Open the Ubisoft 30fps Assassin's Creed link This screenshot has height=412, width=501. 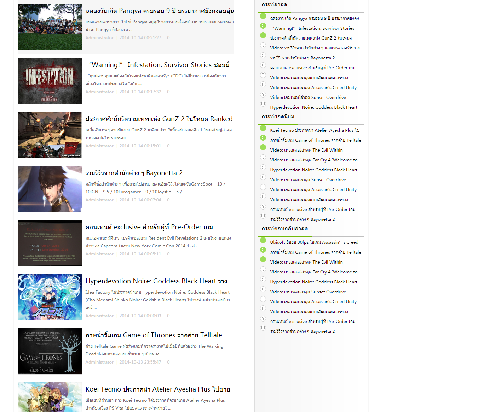pos(314,242)
